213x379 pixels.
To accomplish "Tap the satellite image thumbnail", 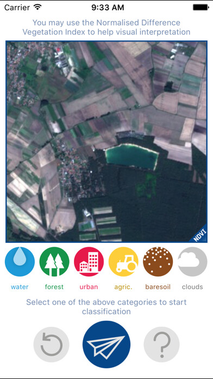I will (106, 142).
